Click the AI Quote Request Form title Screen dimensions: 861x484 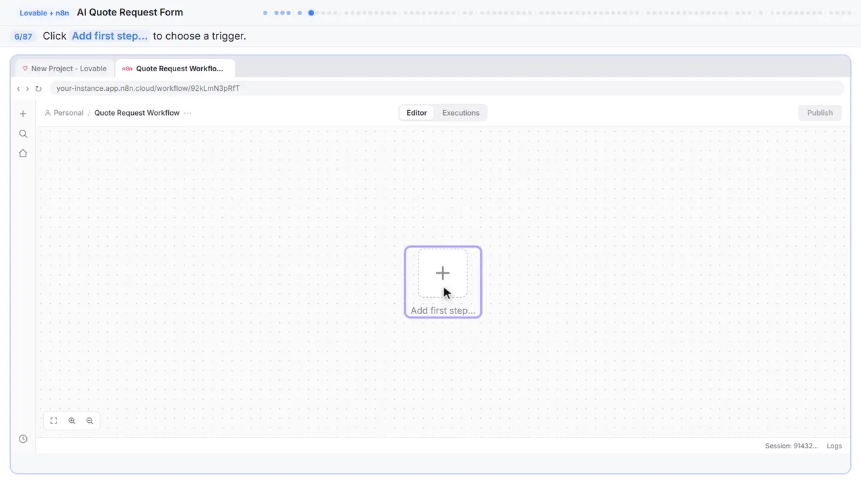click(x=130, y=12)
